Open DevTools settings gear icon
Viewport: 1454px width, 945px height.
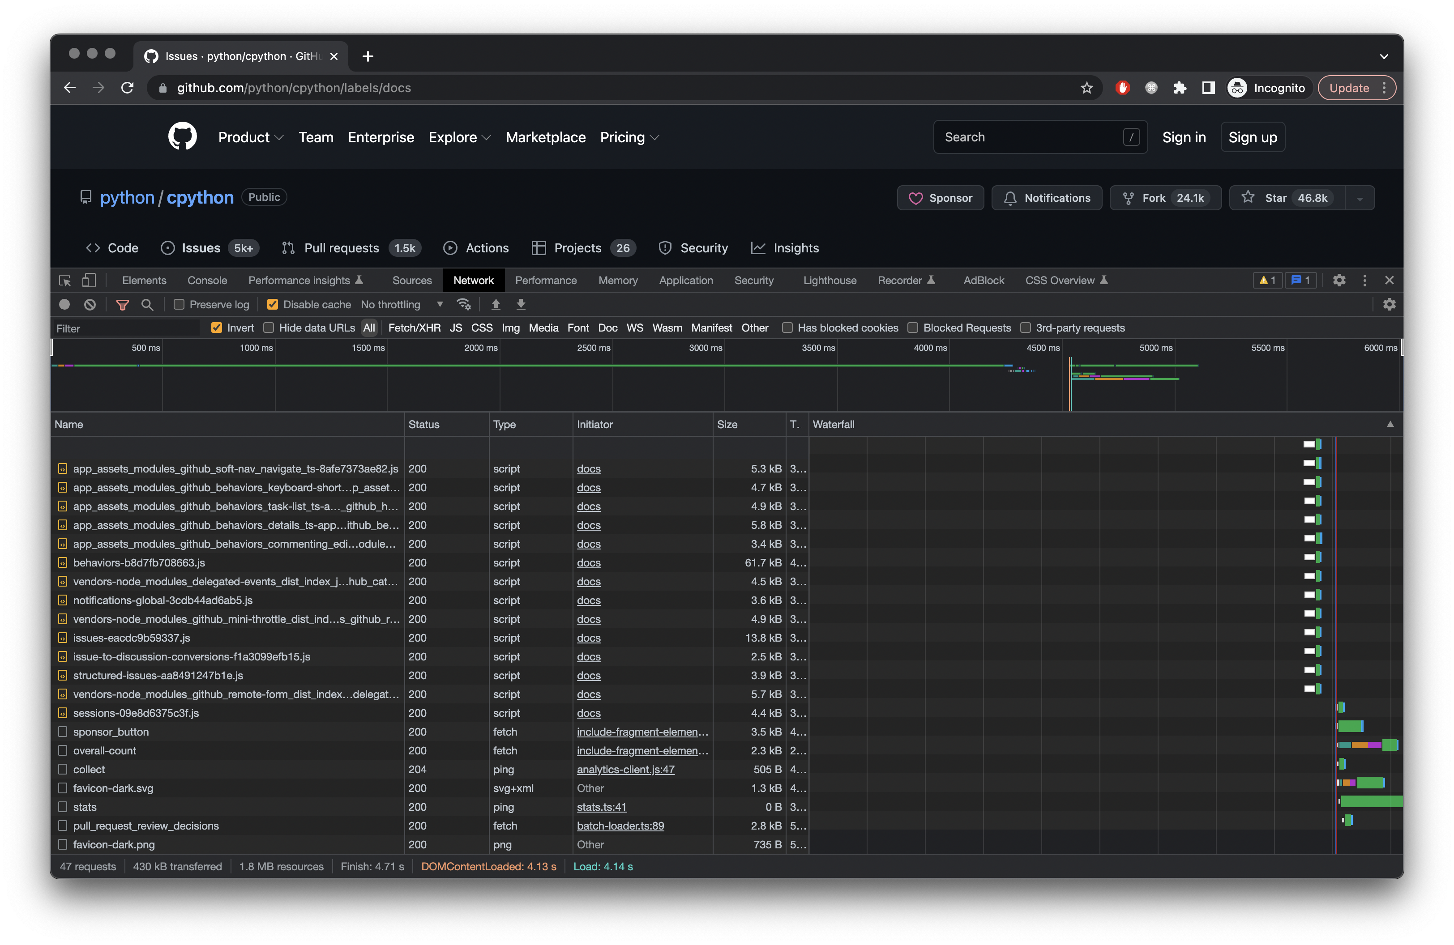(1339, 280)
